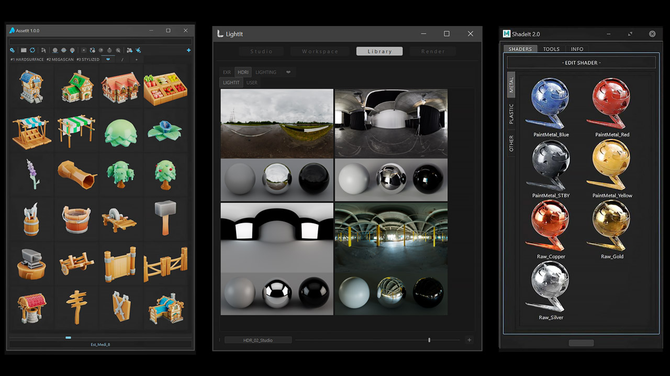Screen dimensions: 670x376
Task: Switch to the #2 MEGASCAN asset category
Action: click(60, 60)
